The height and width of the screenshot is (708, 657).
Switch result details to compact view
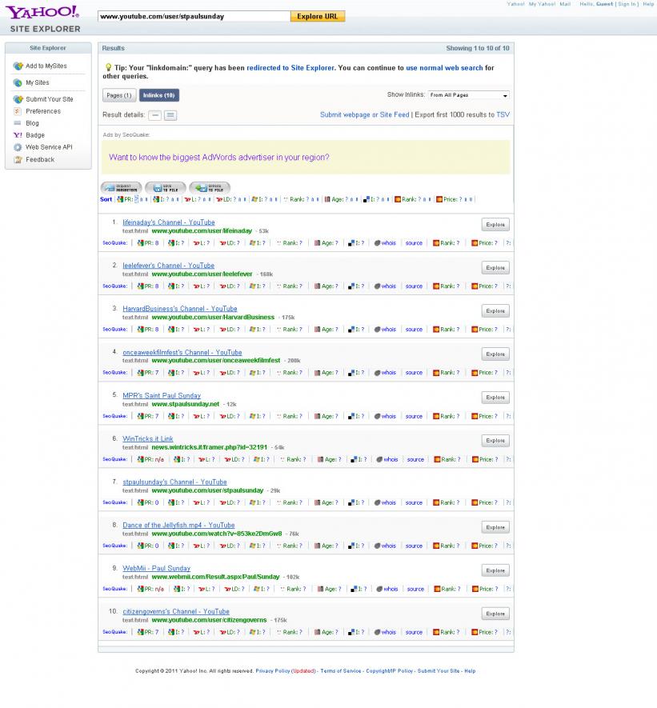coord(155,115)
